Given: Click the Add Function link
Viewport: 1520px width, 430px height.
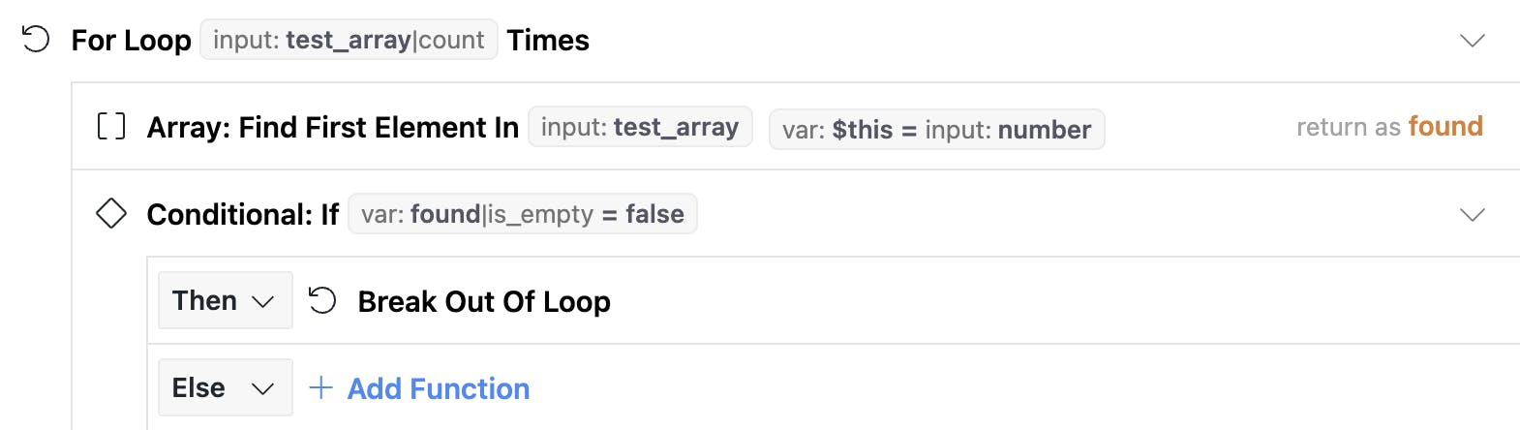Looking at the screenshot, I should (x=439, y=388).
